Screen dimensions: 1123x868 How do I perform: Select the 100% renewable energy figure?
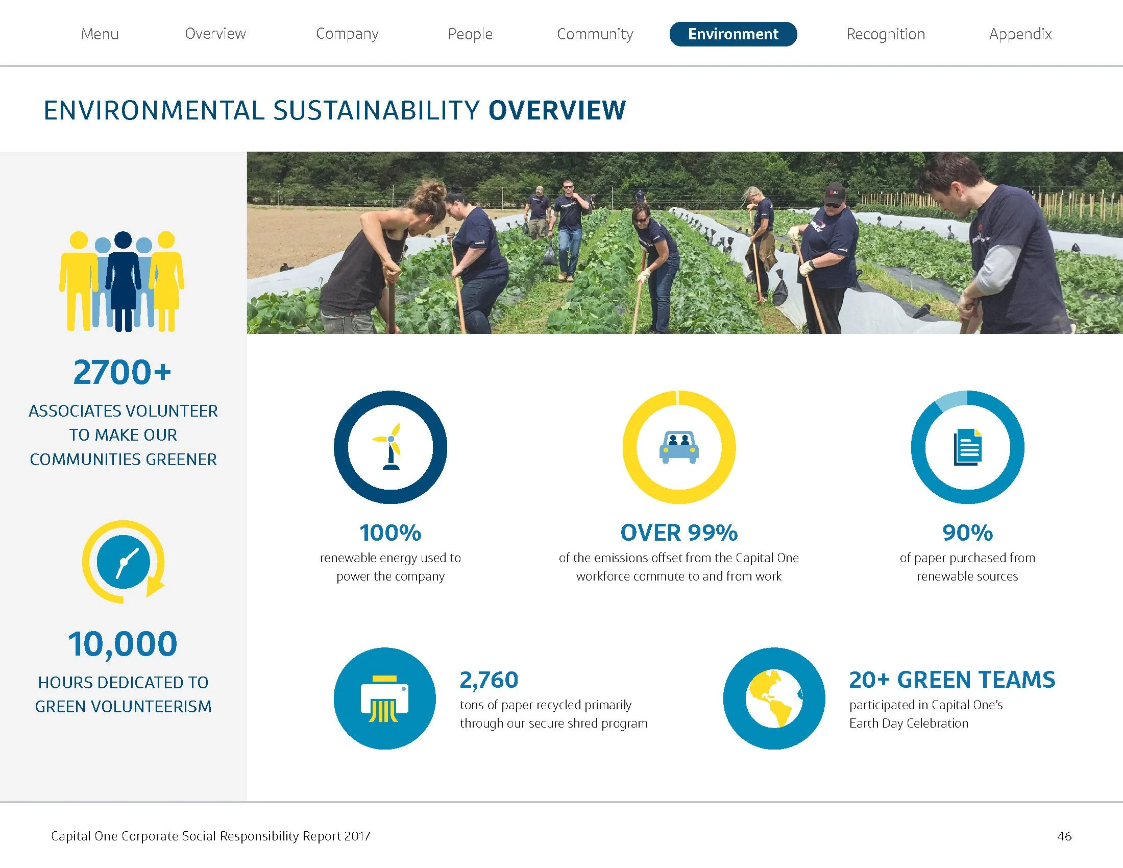click(390, 533)
